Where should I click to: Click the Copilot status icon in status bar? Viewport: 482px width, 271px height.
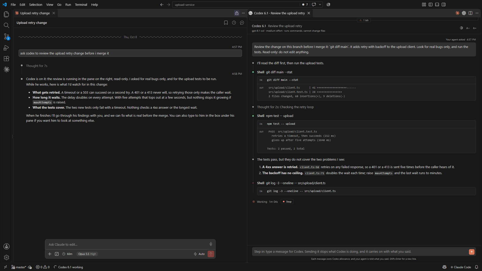[445, 267]
